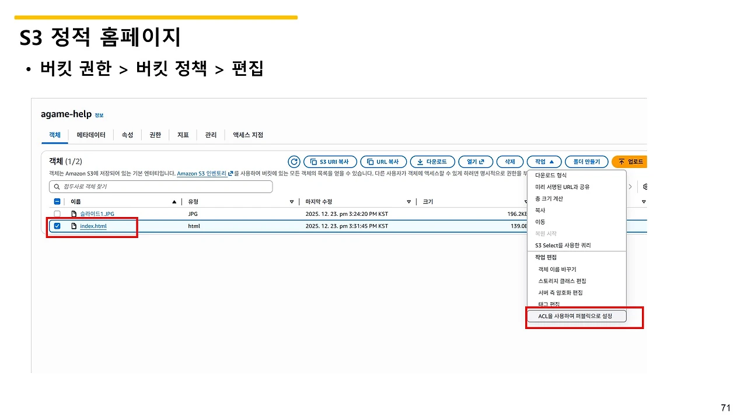Click the 폴더 만들기 button
This screenshot has width=747, height=420.
(x=586, y=162)
